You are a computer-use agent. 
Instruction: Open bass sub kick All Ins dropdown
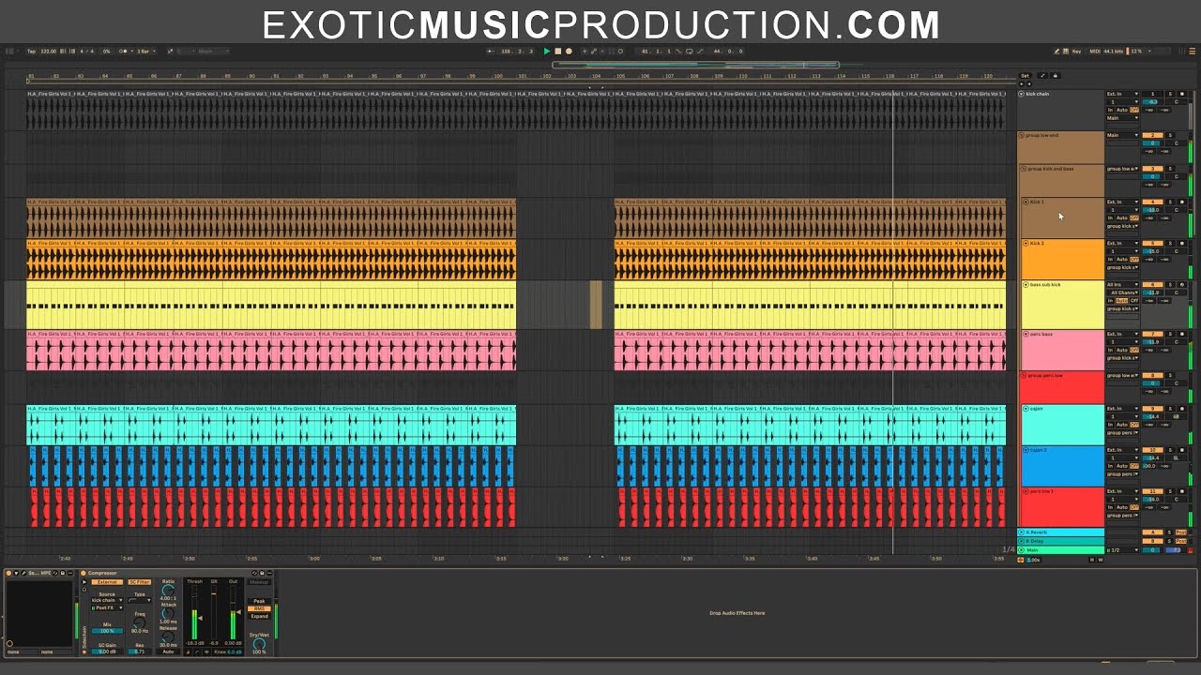(x=1122, y=284)
